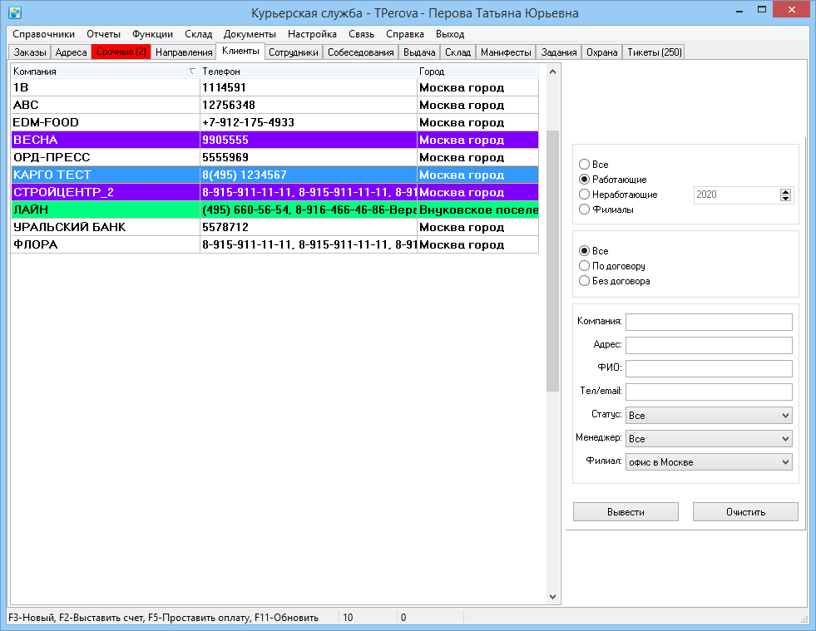This screenshot has height=631, width=816.
Task: Click the sort arrow in Компания column header
Action: pos(192,71)
